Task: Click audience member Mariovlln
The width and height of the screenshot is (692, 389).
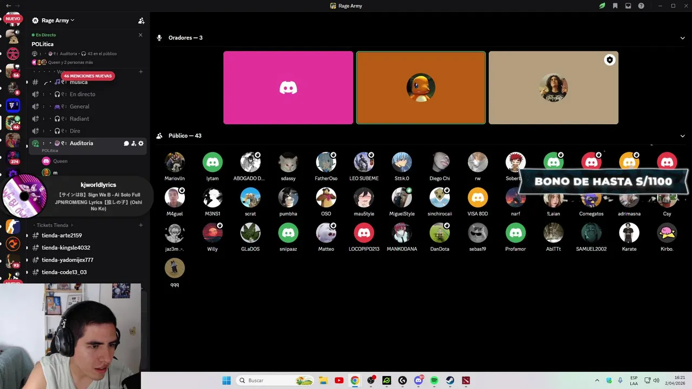Action: (x=175, y=166)
